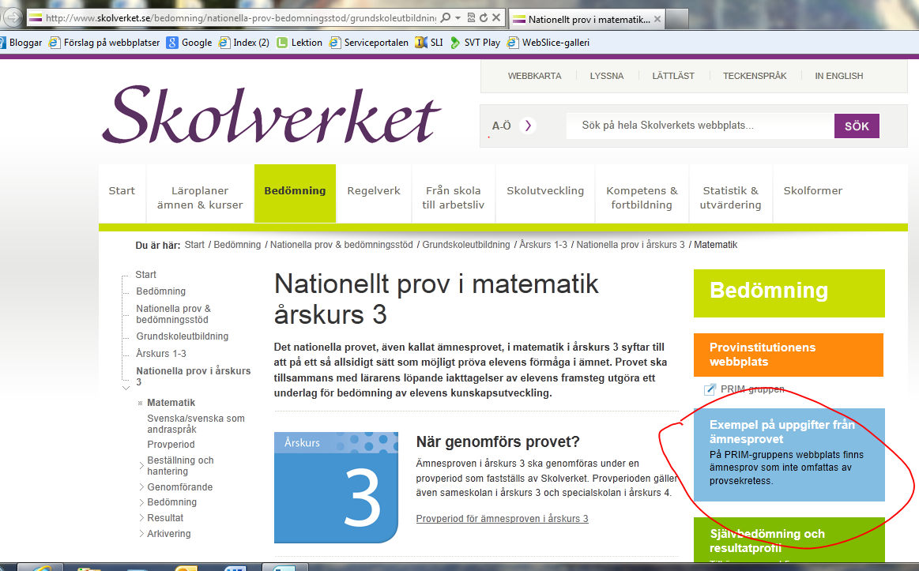Open the WebSlice-galleri favorite
The image size is (919, 571).
[x=548, y=42]
